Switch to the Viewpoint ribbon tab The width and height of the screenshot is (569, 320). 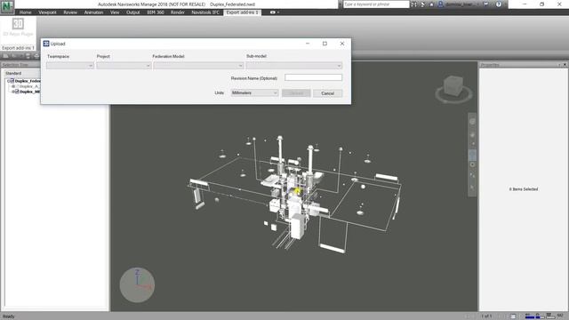tap(47, 12)
